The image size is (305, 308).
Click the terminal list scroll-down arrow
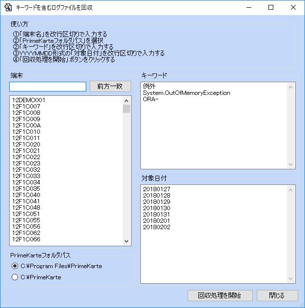pos(127,241)
